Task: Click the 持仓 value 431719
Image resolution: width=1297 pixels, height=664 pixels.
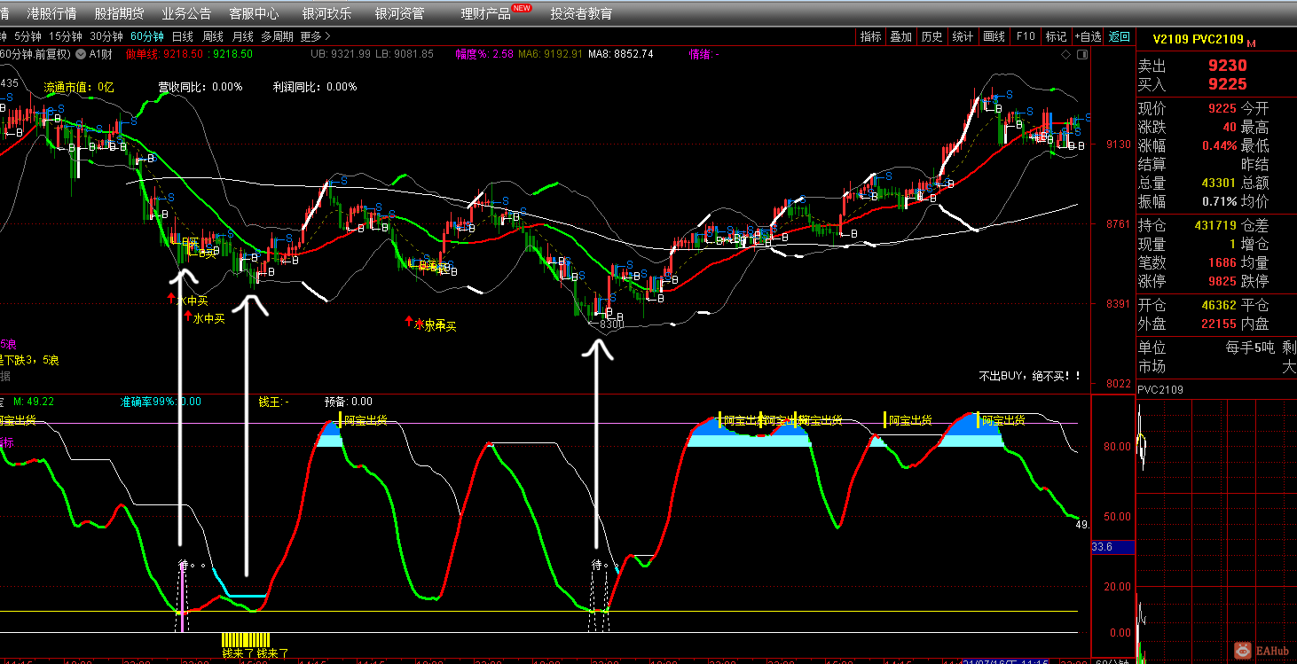Action: click(x=1215, y=225)
